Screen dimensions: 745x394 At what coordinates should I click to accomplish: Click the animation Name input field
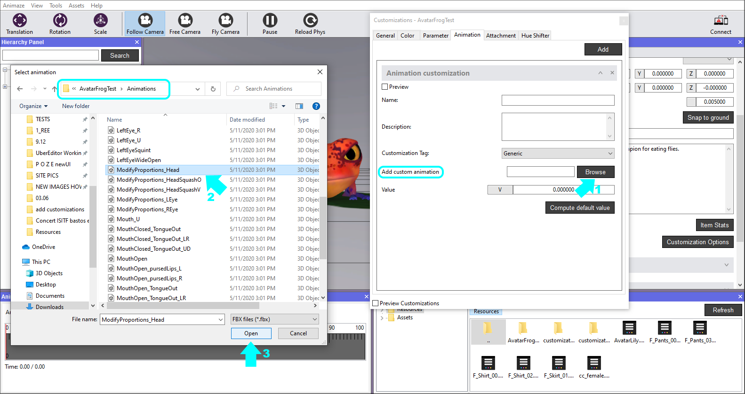tap(558, 100)
